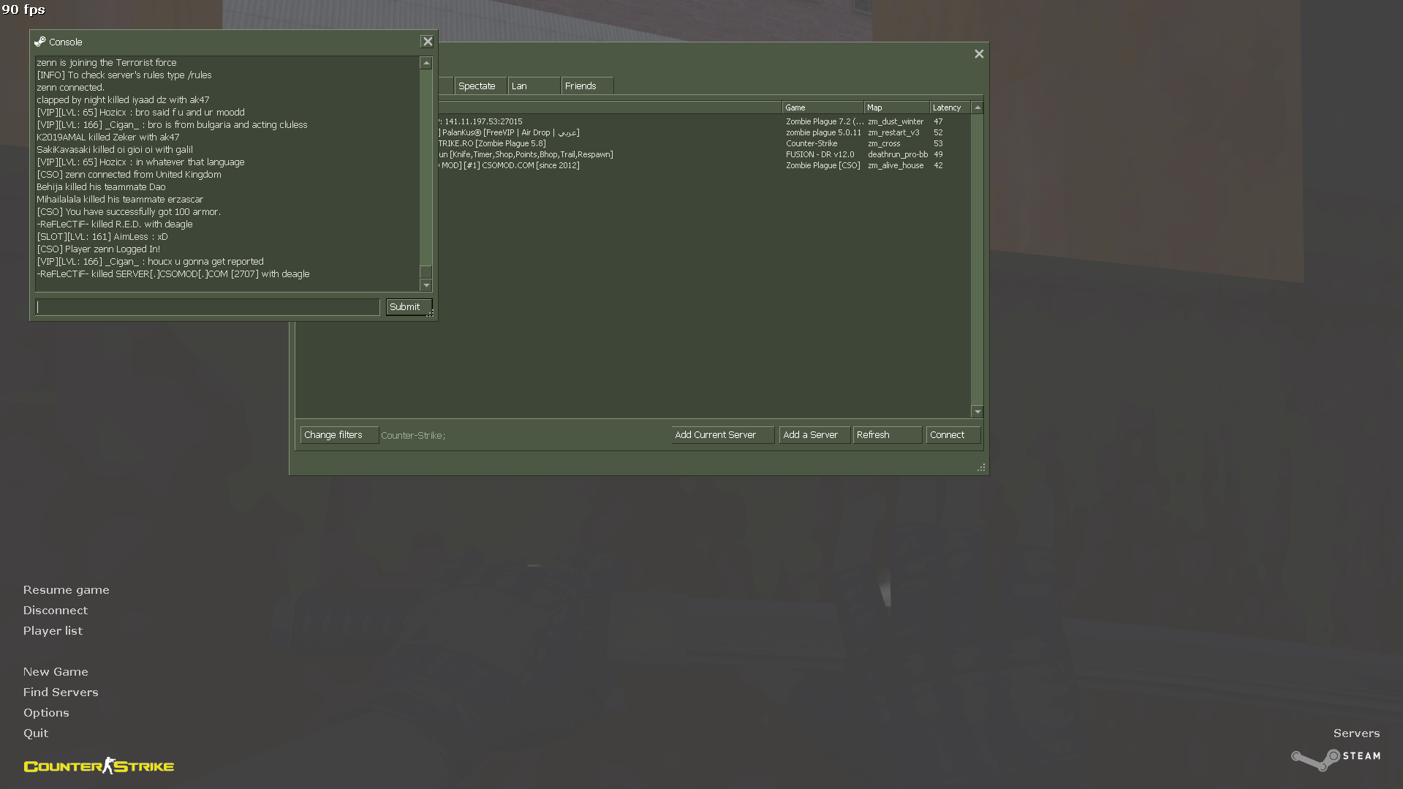
Task: Open the Change filters panel
Action: tap(339, 435)
